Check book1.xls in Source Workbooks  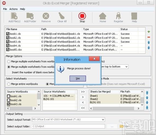(8, 96)
